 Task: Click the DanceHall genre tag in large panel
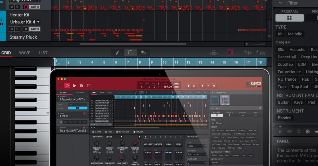click(286, 57)
